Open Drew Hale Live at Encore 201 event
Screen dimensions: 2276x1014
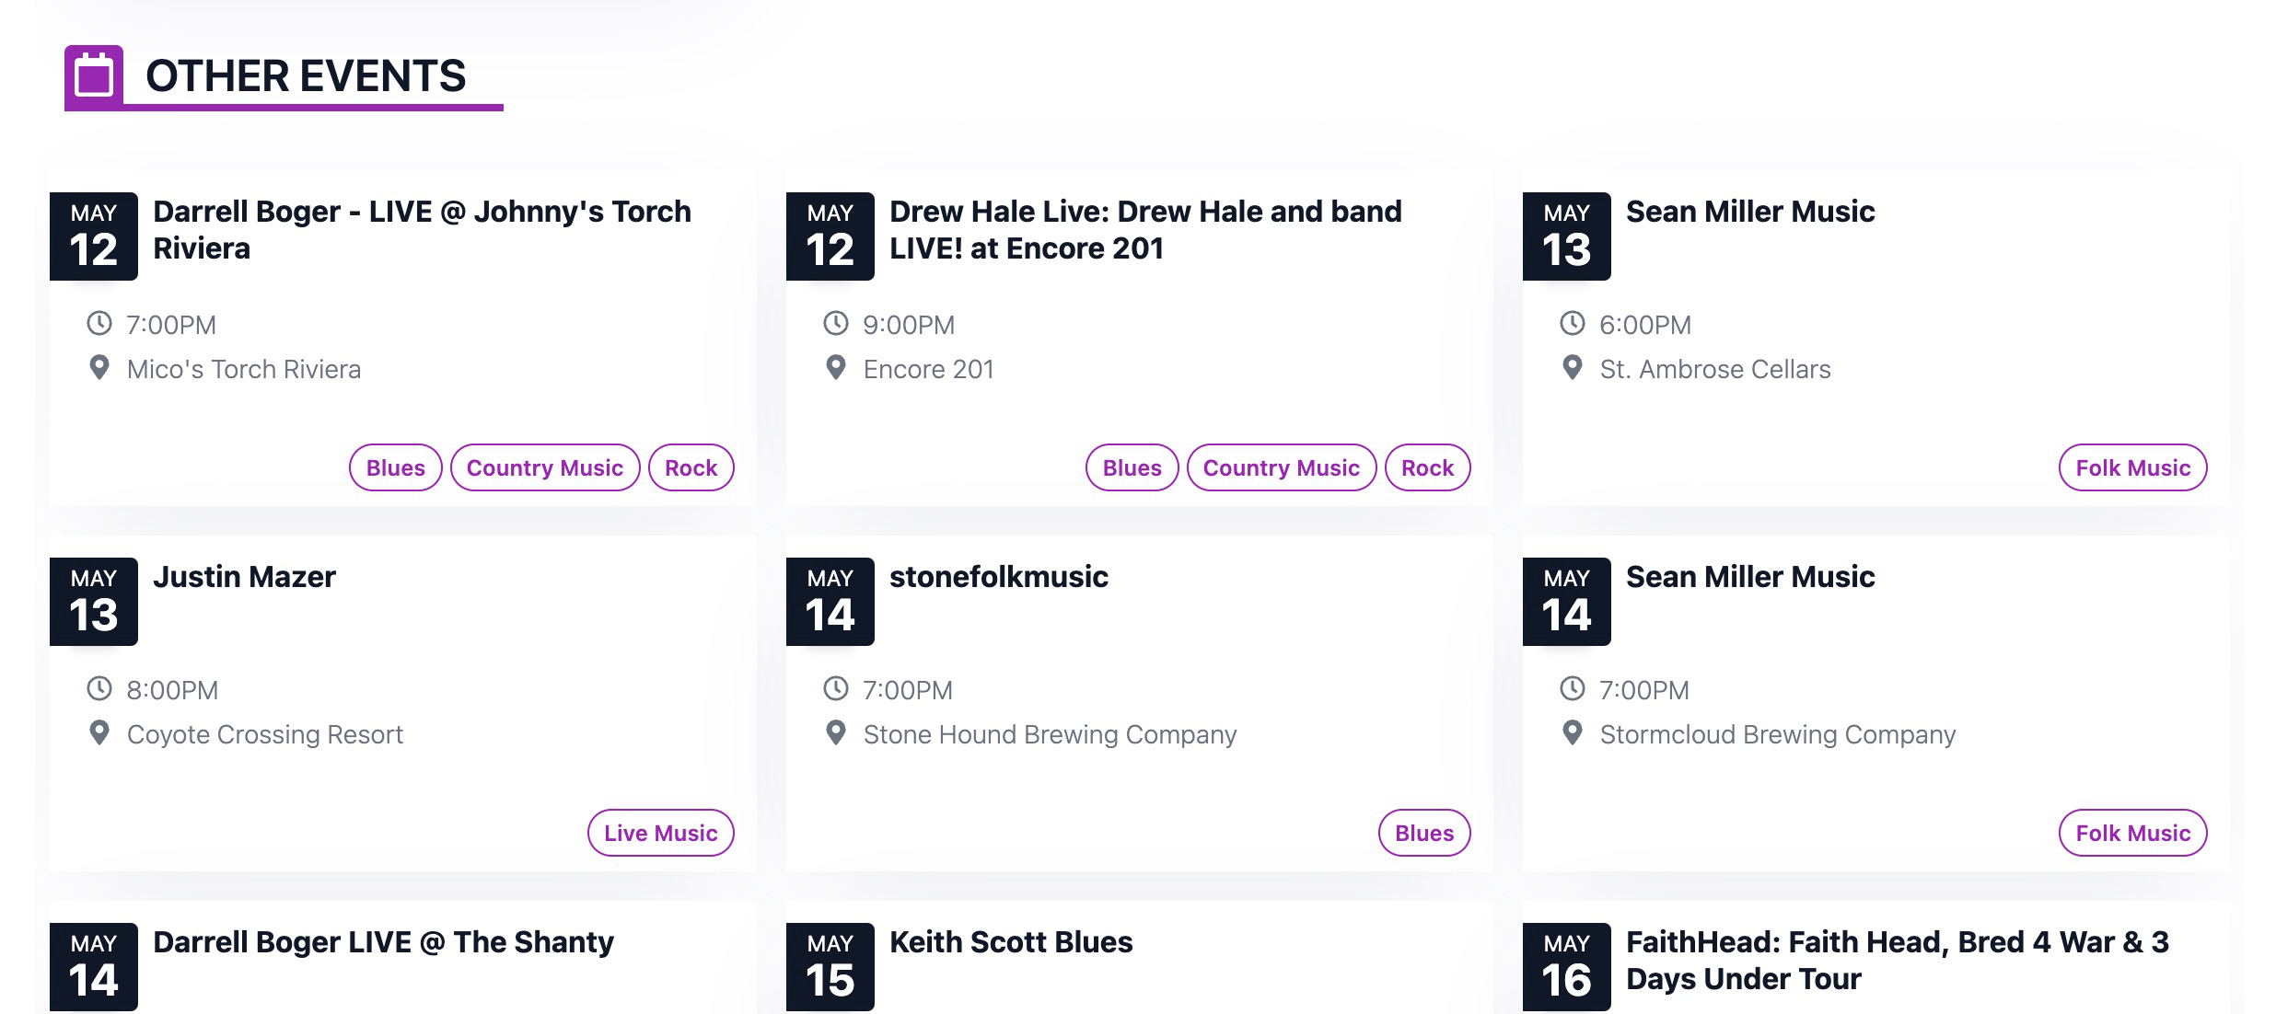click(1144, 230)
